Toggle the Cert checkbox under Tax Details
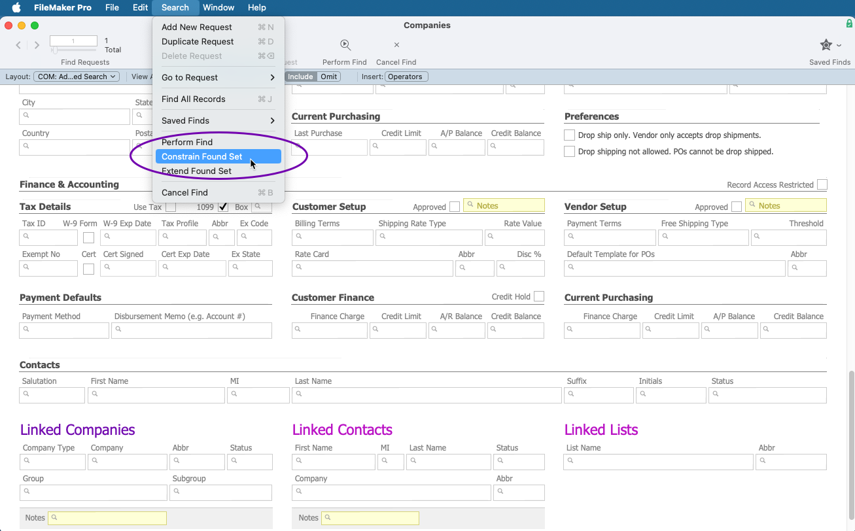 [88, 269]
